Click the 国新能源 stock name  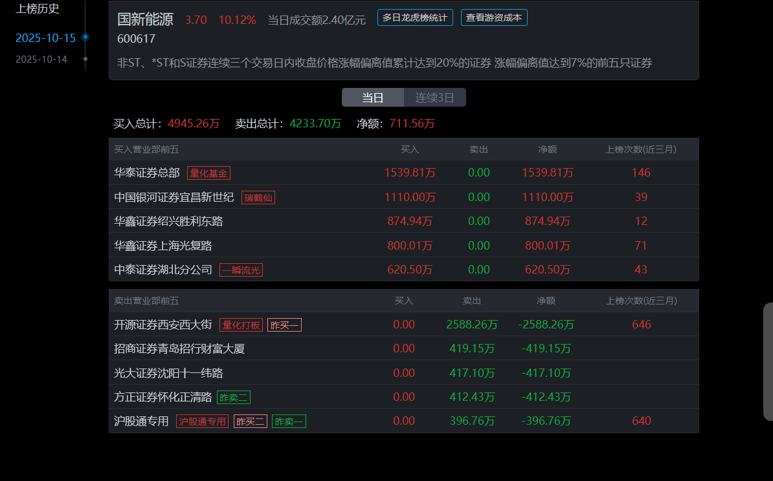(146, 19)
